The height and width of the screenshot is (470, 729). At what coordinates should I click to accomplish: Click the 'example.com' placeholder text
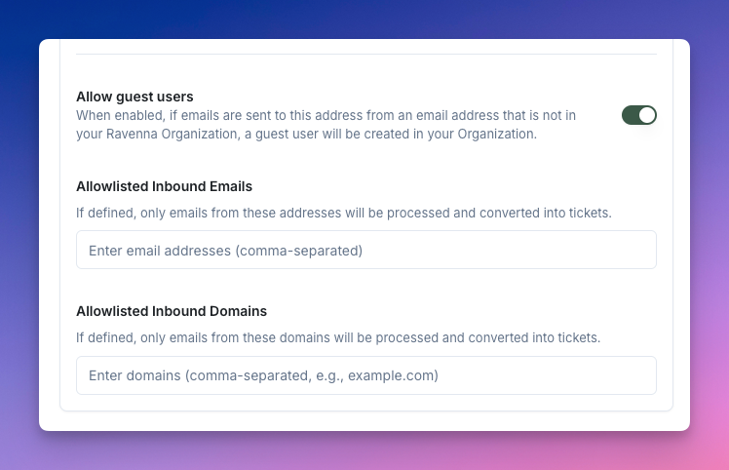coord(393,375)
